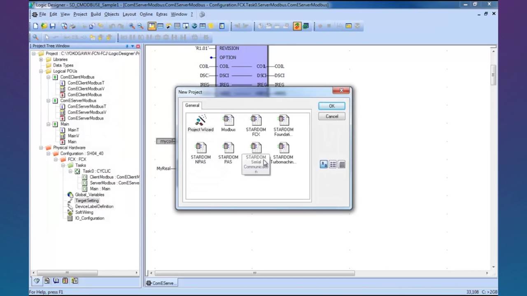Confirm with the OK button
527x296 pixels.
(x=332, y=106)
